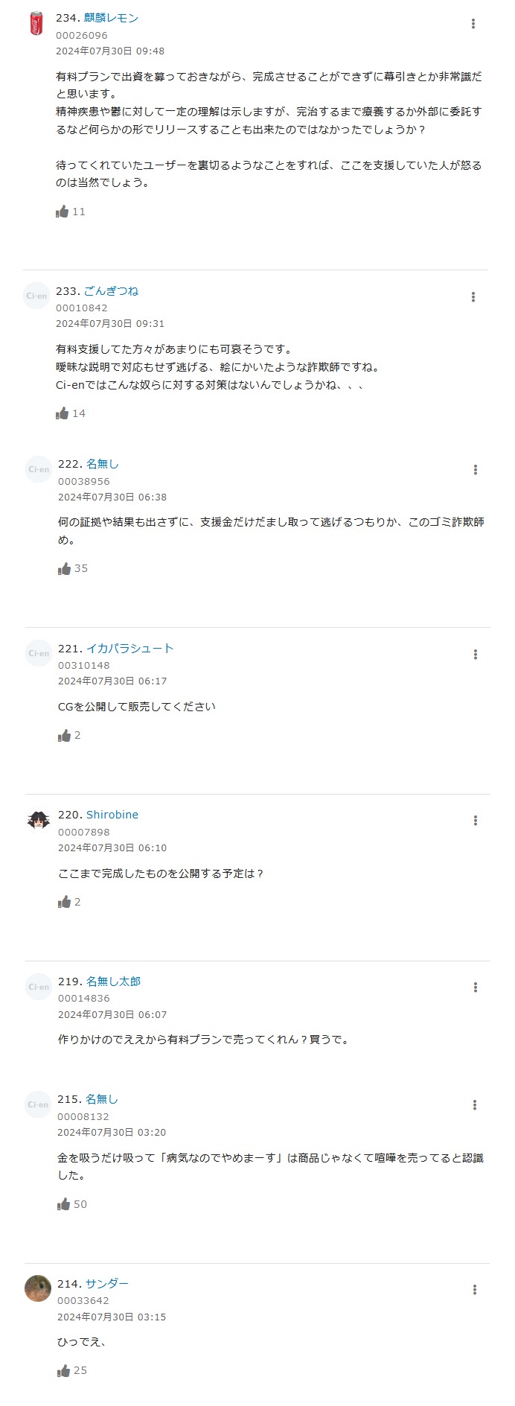Expand more options on comment 222

pyautogui.click(x=476, y=470)
